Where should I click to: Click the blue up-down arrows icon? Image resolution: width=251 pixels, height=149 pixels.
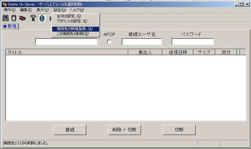(42, 18)
